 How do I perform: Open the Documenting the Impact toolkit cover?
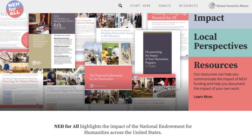click(157, 53)
